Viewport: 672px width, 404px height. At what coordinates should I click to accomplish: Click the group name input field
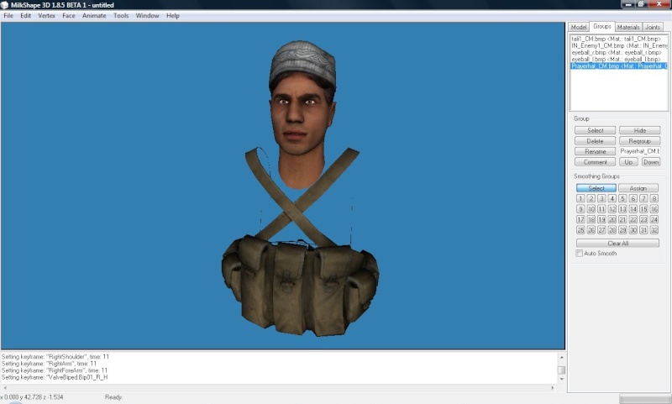pos(640,151)
